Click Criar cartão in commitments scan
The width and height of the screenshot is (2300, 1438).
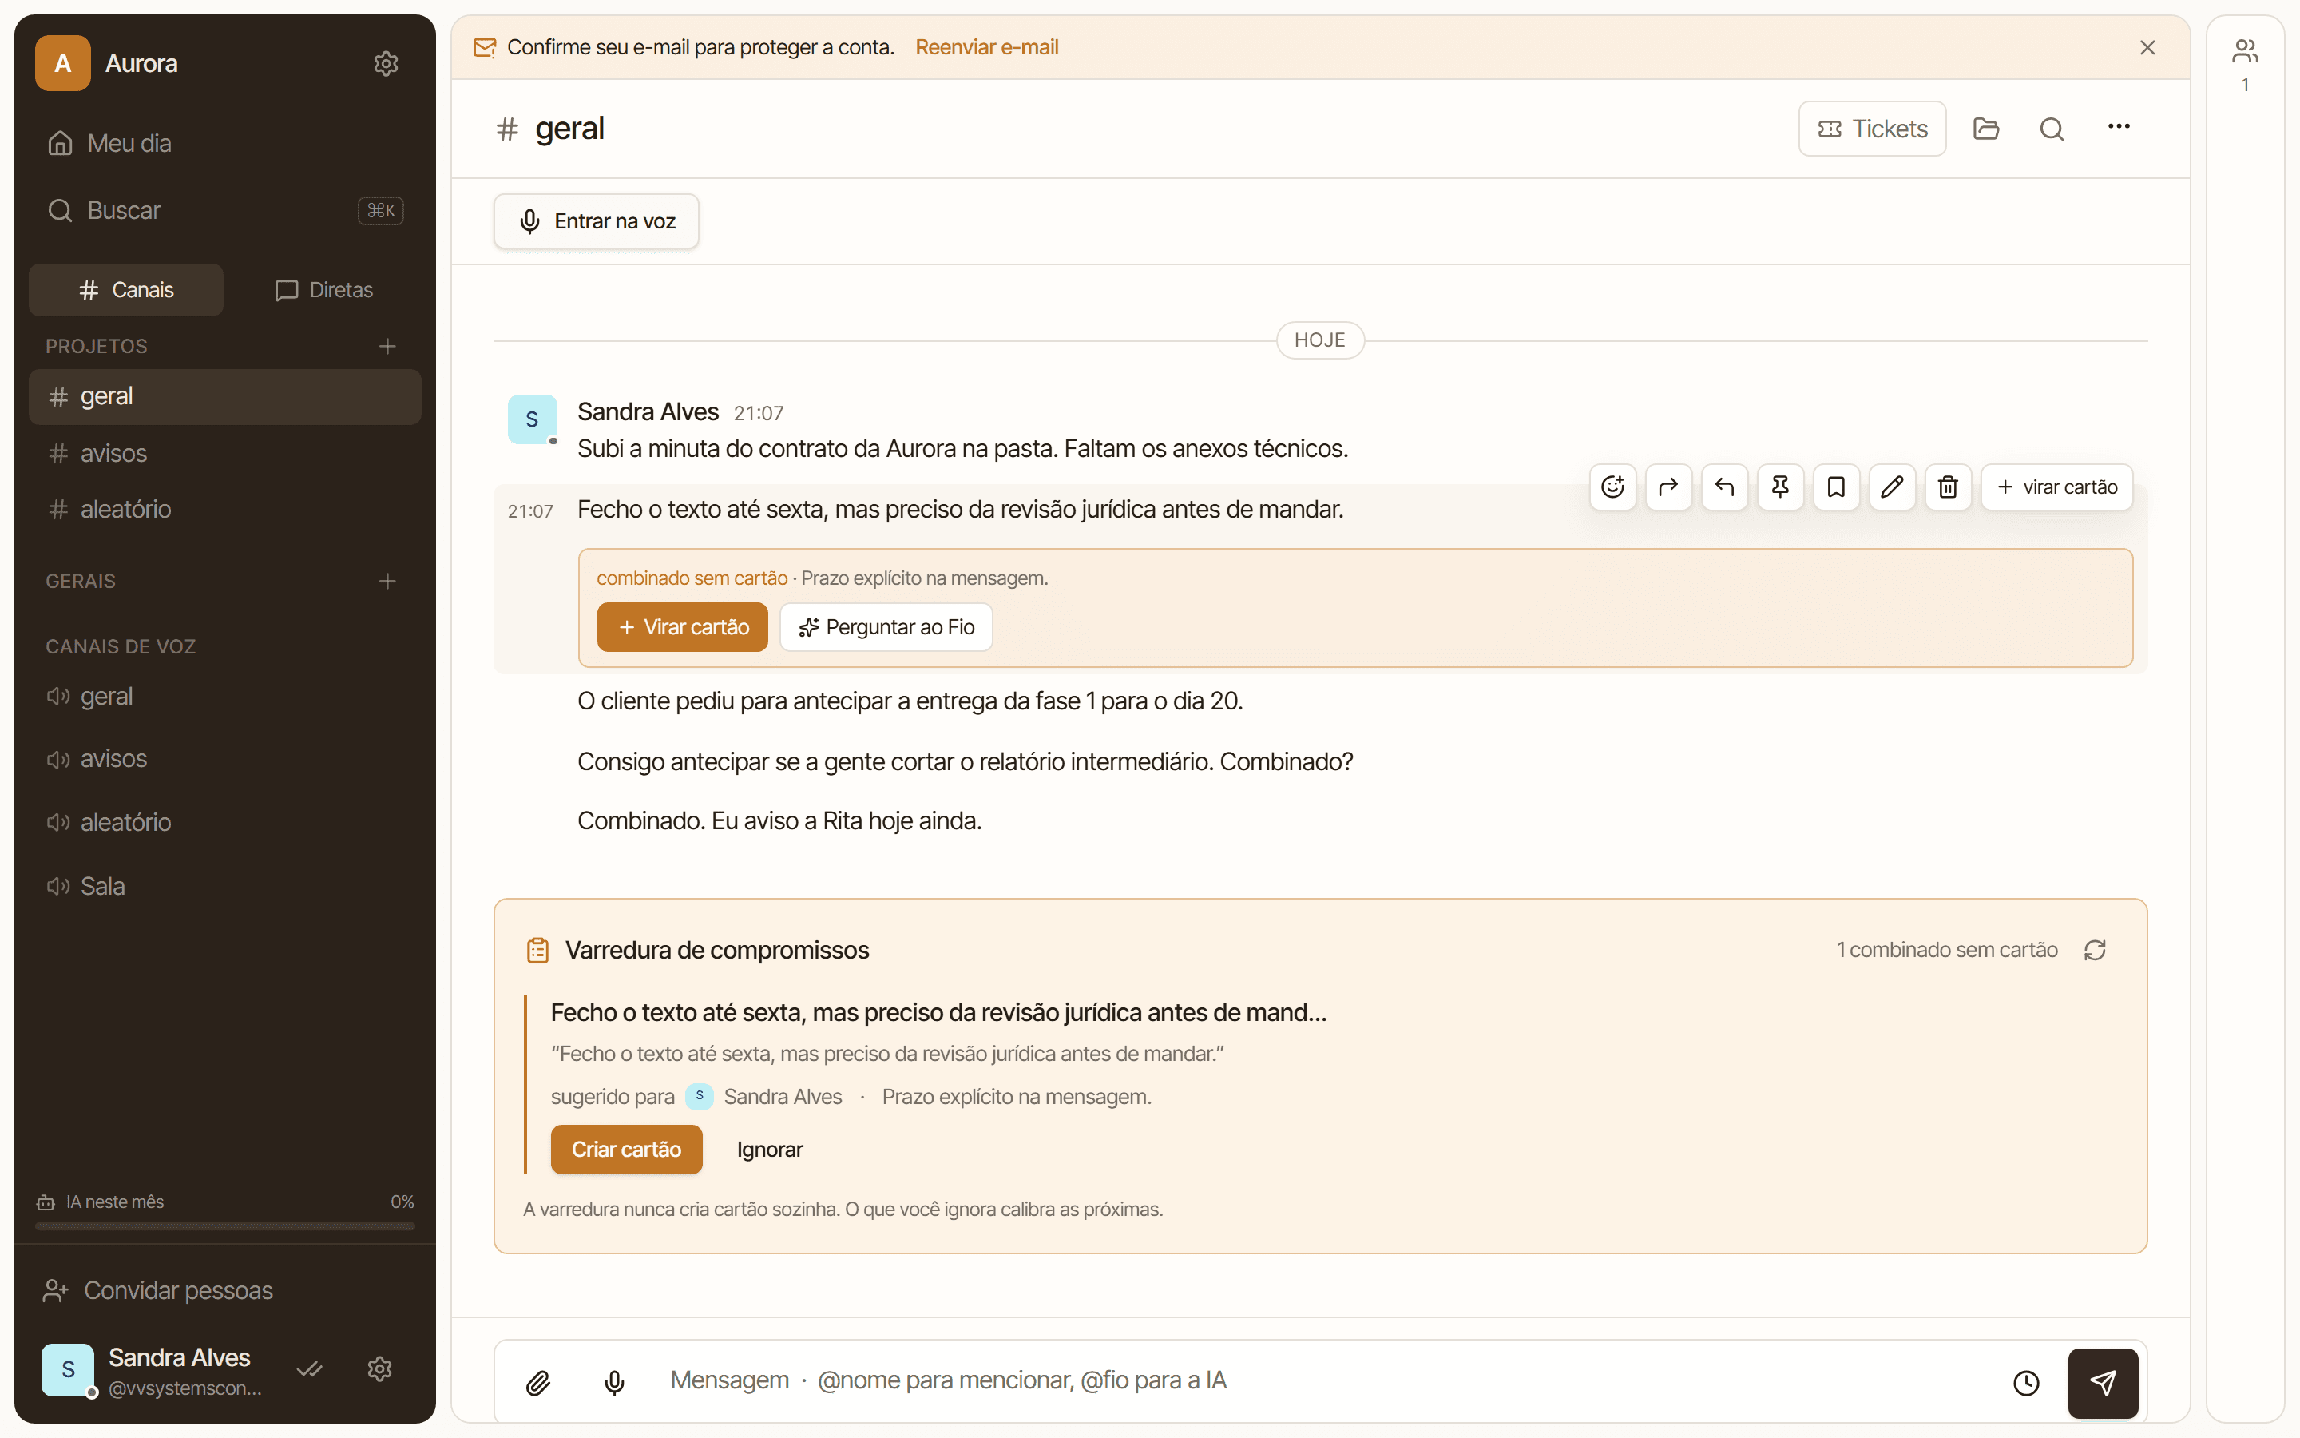tap(626, 1150)
